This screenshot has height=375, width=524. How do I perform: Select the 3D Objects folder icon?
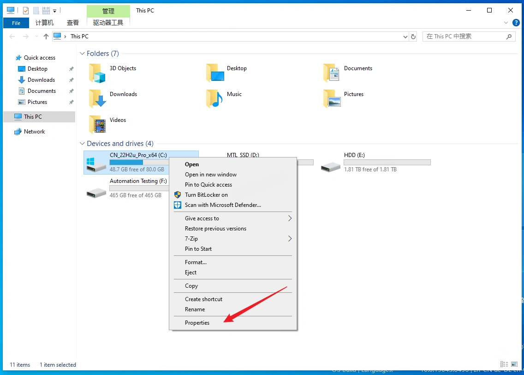click(x=97, y=73)
